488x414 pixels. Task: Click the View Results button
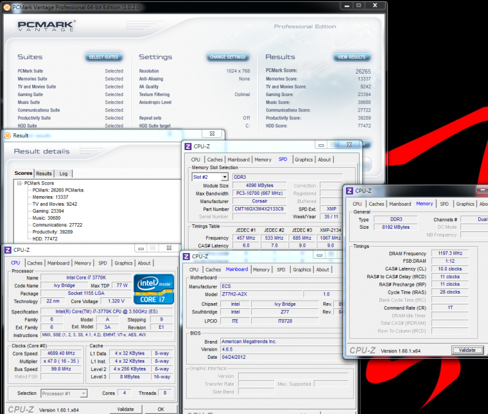pos(352,57)
